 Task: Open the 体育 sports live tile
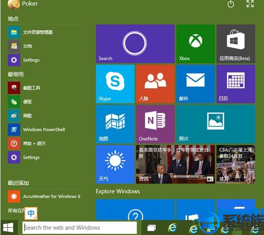[x=236, y=164]
